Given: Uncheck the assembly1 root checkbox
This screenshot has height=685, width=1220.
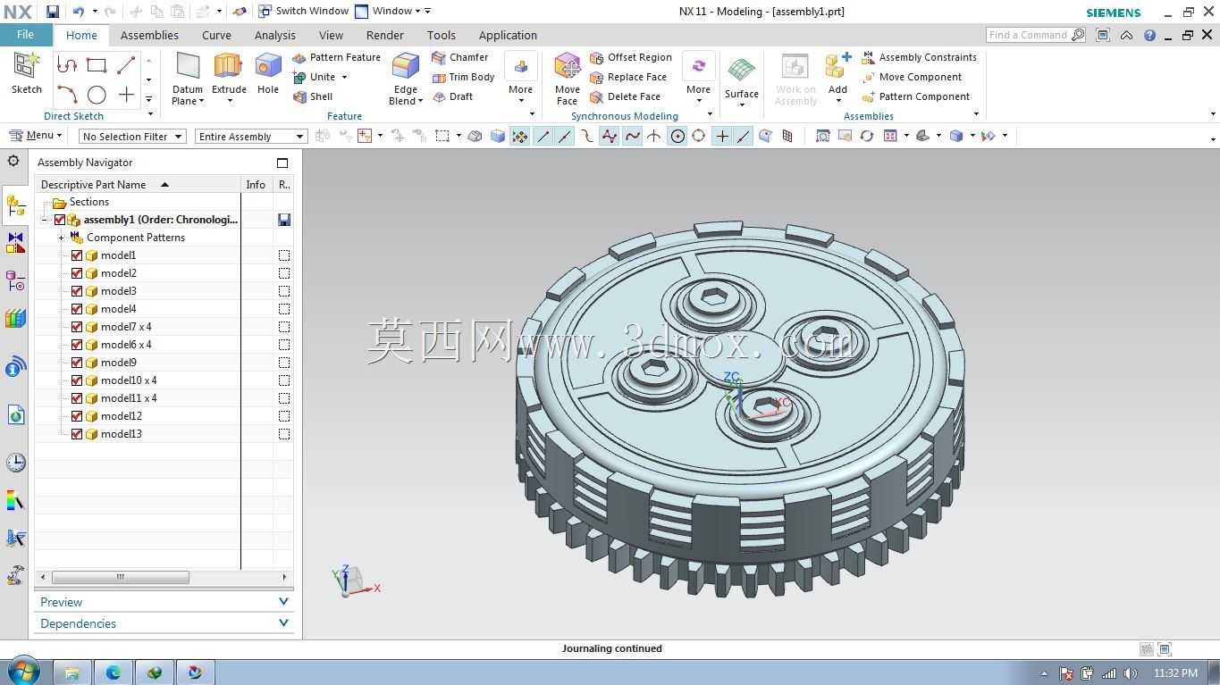Looking at the screenshot, I should point(60,220).
